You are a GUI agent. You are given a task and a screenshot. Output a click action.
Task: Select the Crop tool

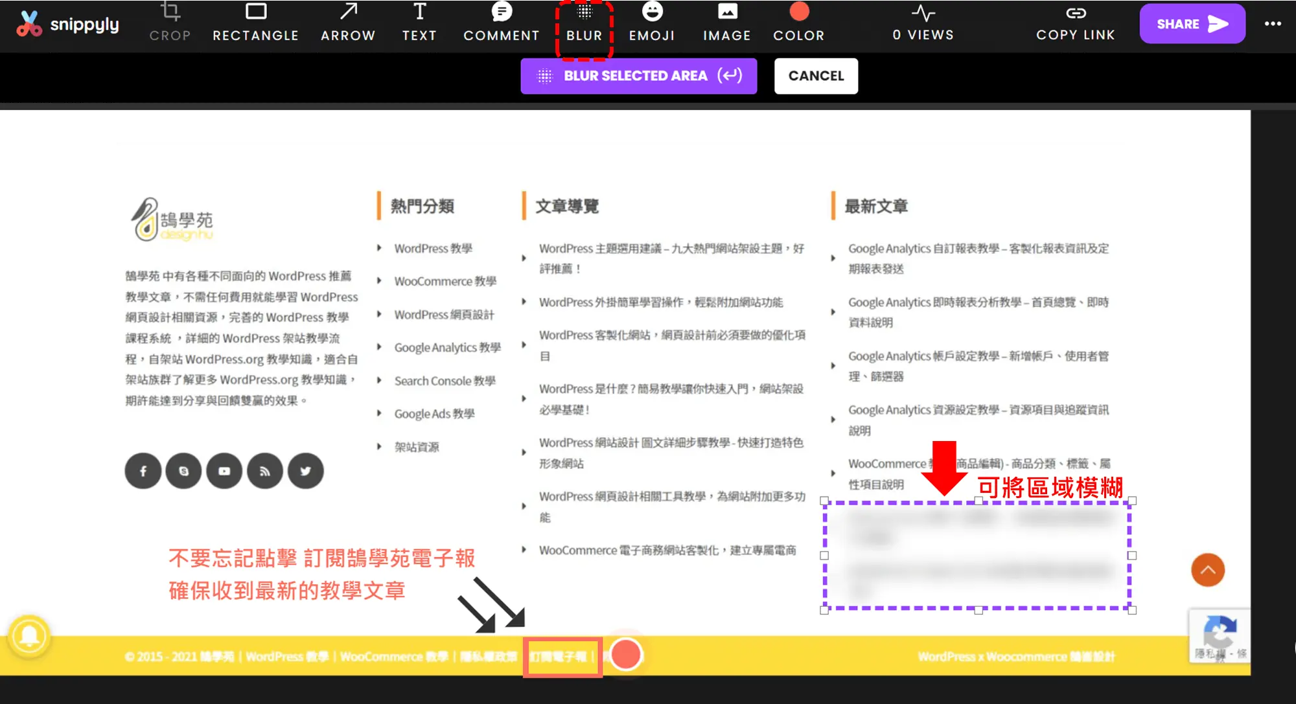170,23
